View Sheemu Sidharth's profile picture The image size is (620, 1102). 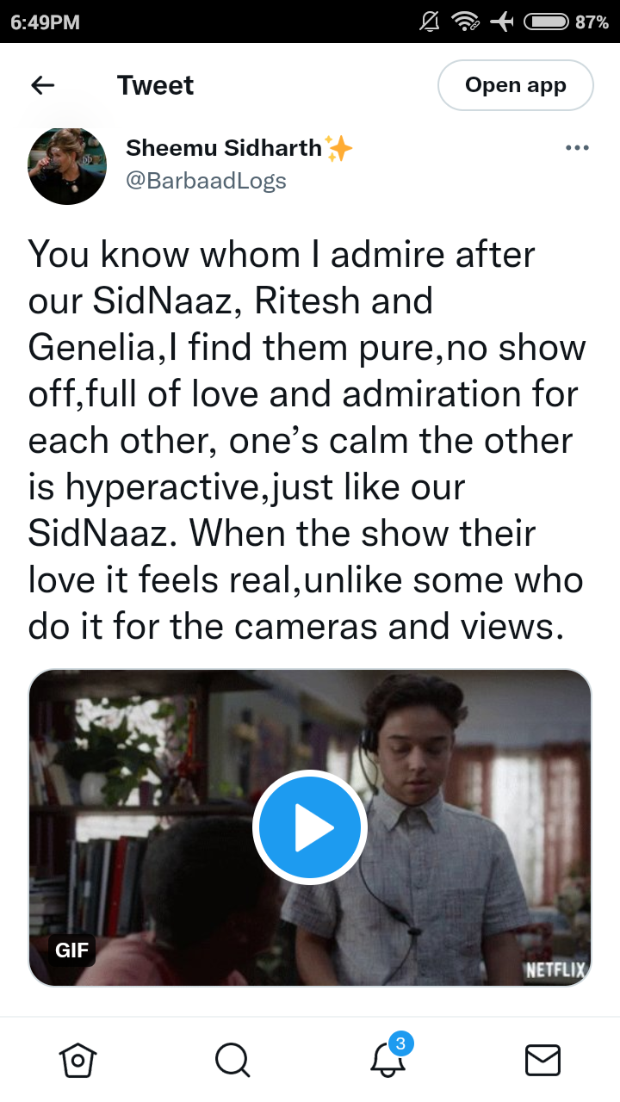[67, 166]
